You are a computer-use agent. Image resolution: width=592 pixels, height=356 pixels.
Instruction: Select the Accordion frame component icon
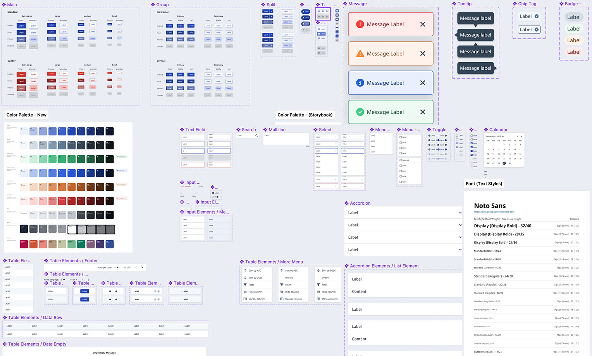pyautogui.click(x=347, y=203)
